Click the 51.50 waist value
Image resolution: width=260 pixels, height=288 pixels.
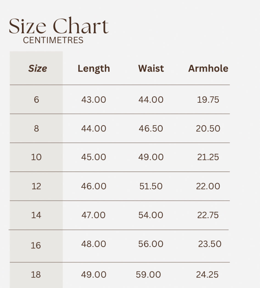151,186
